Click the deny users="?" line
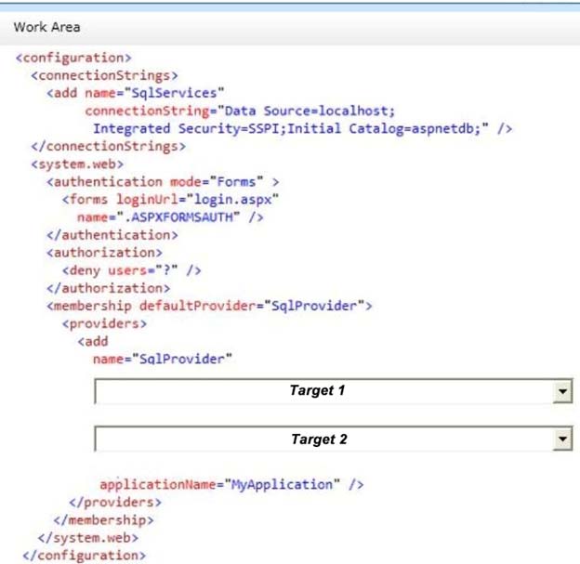 click(x=132, y=270)
